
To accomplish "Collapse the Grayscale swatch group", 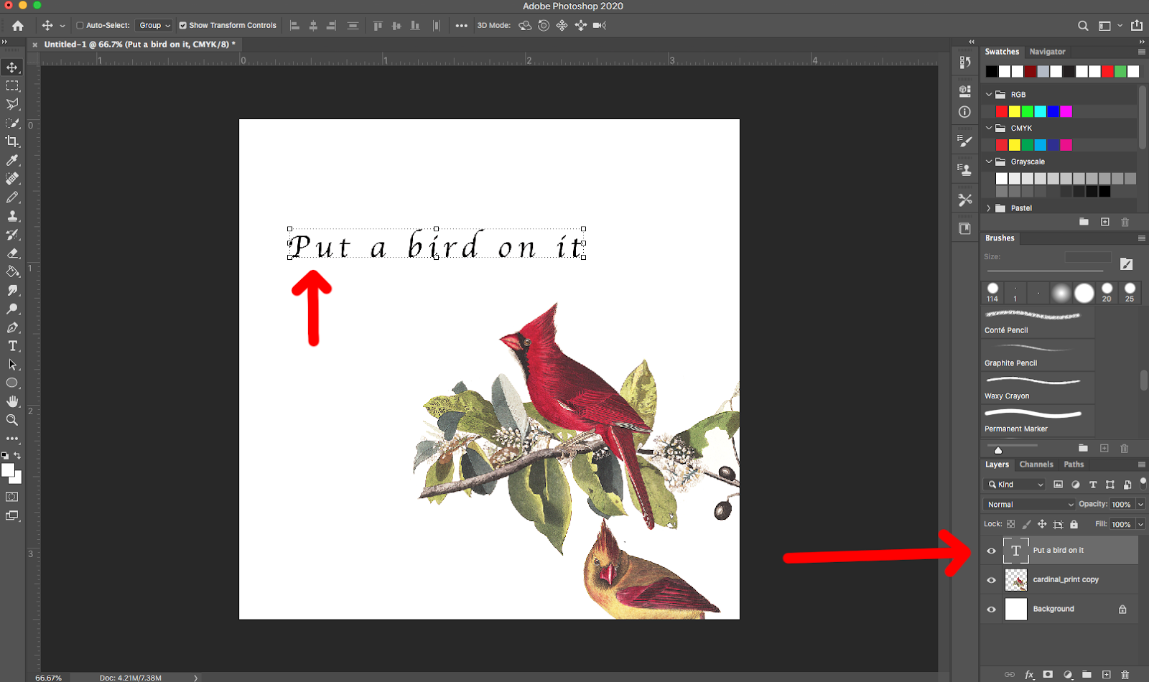I will (989, 162).
